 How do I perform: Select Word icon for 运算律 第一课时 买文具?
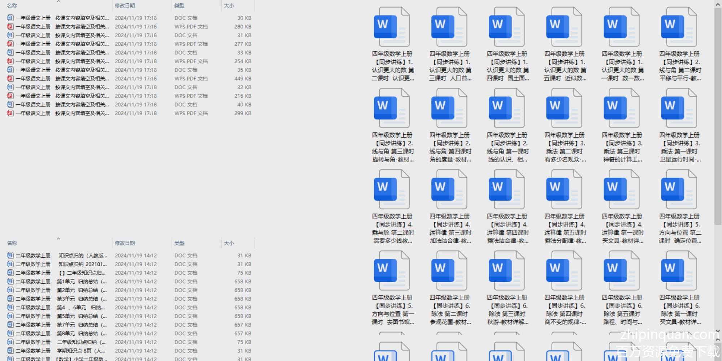[x=621, y=190]
